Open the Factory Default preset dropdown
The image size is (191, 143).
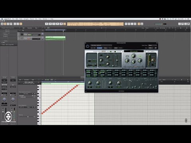pos(101,45)
